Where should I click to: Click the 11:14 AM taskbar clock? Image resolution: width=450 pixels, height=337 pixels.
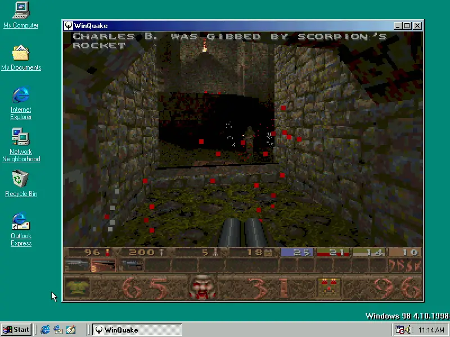point(431,330)
